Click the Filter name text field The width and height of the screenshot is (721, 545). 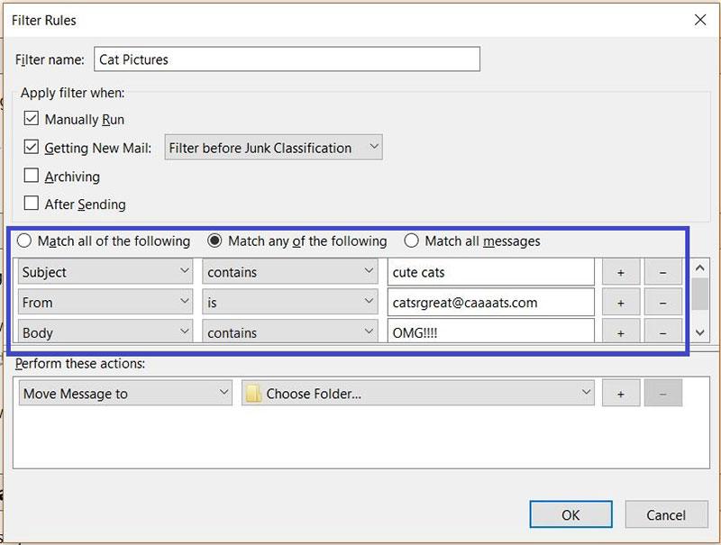(x=287, y=59)
